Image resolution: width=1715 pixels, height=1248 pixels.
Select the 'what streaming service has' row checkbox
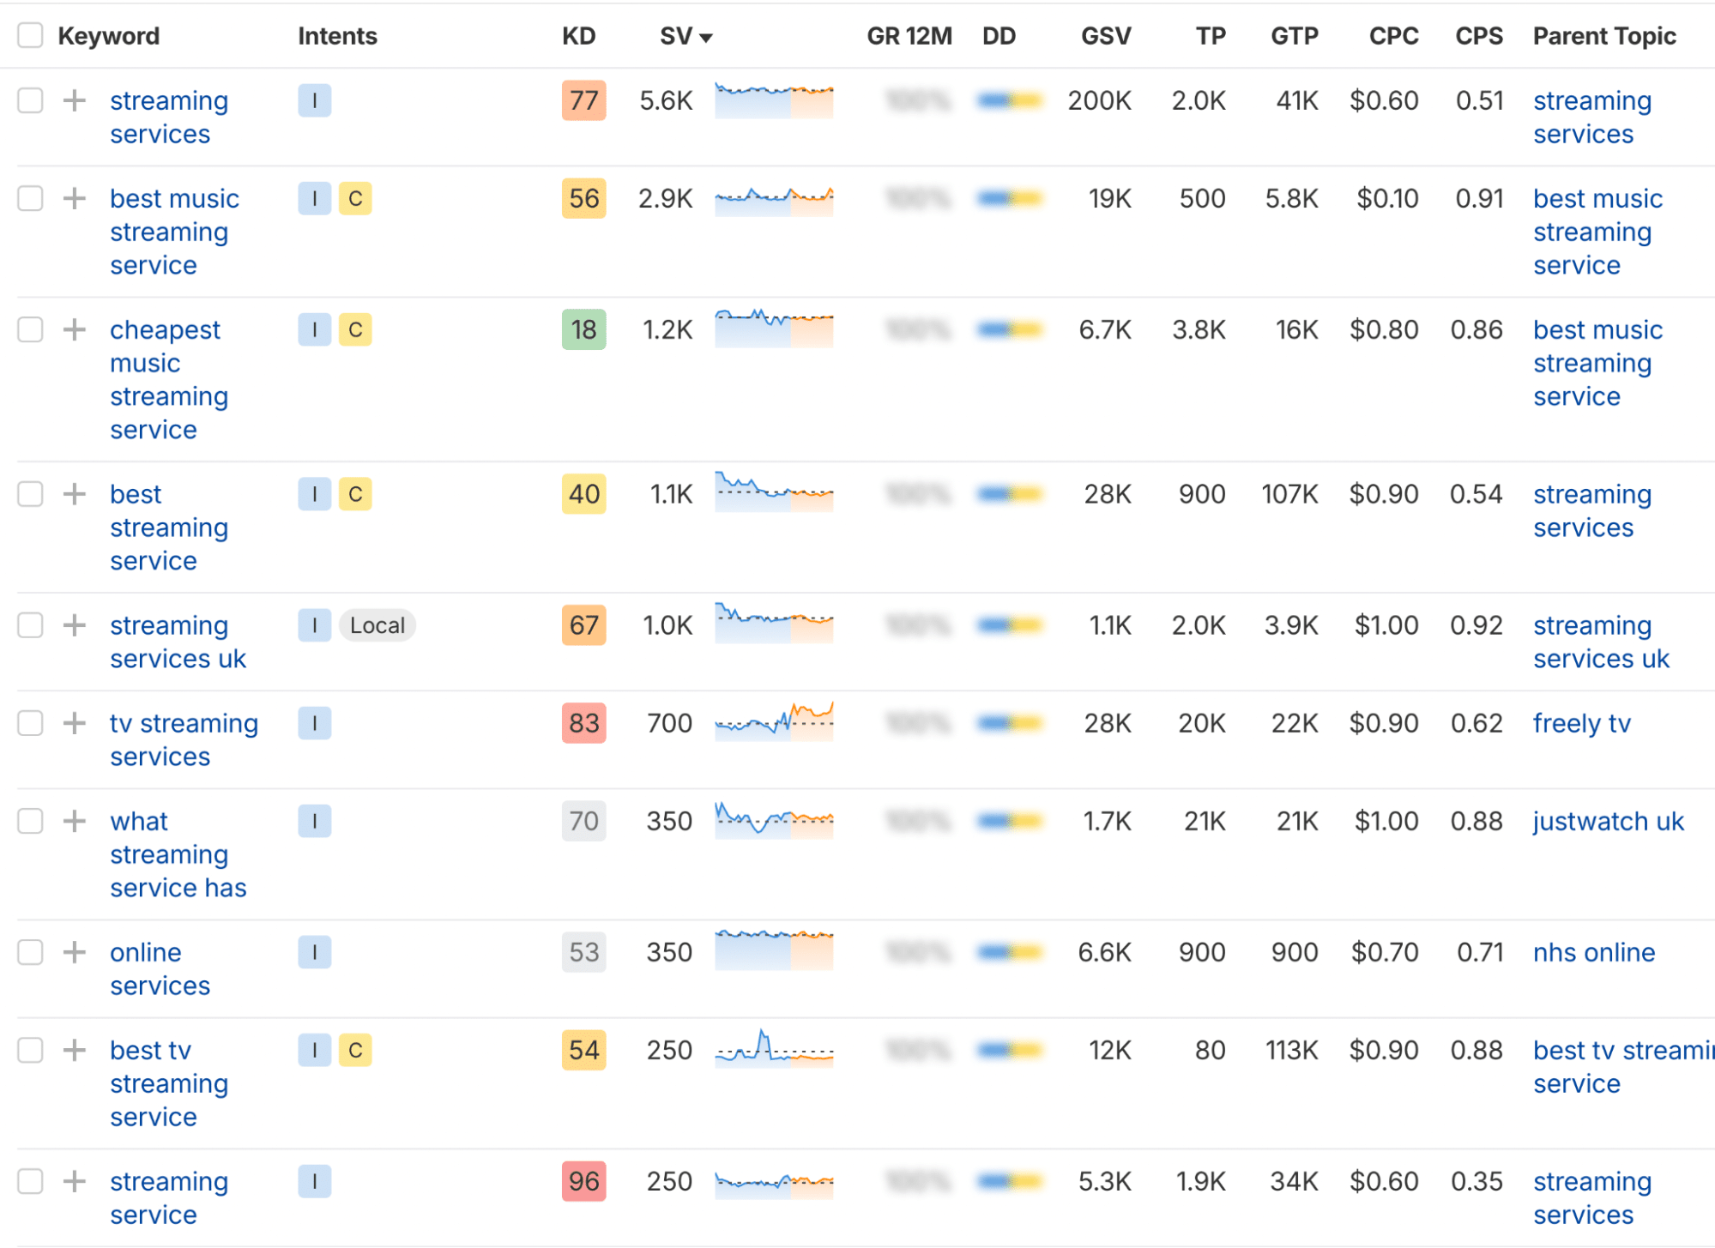(30, 821)
